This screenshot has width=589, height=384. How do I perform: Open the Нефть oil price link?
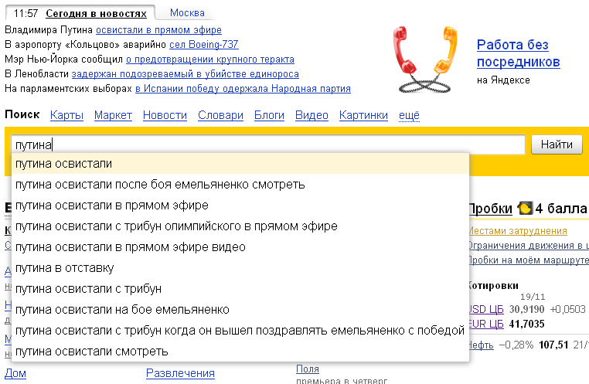pos(482,345)
